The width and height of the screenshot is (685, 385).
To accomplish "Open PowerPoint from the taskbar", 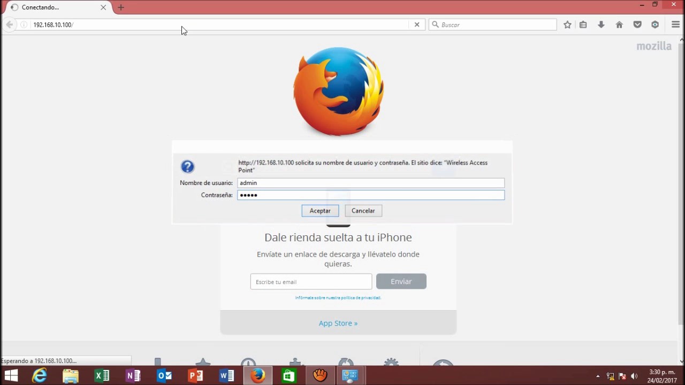I will pyautogui.click(x=195, y=376).
